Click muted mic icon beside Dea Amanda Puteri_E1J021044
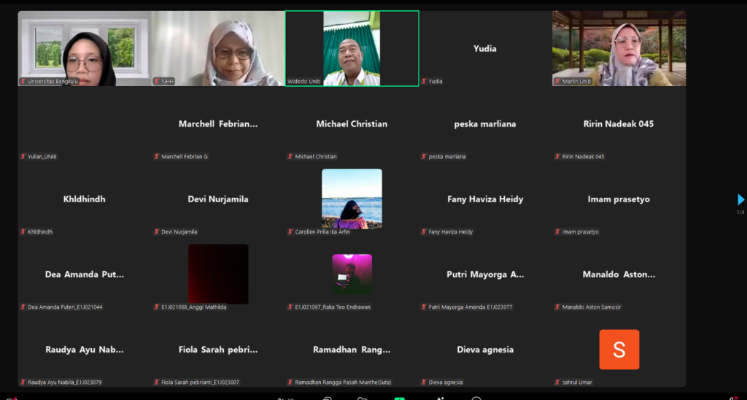Image resolution: width=747 pixels, height=400 pixels. click(x=23, y=307)
